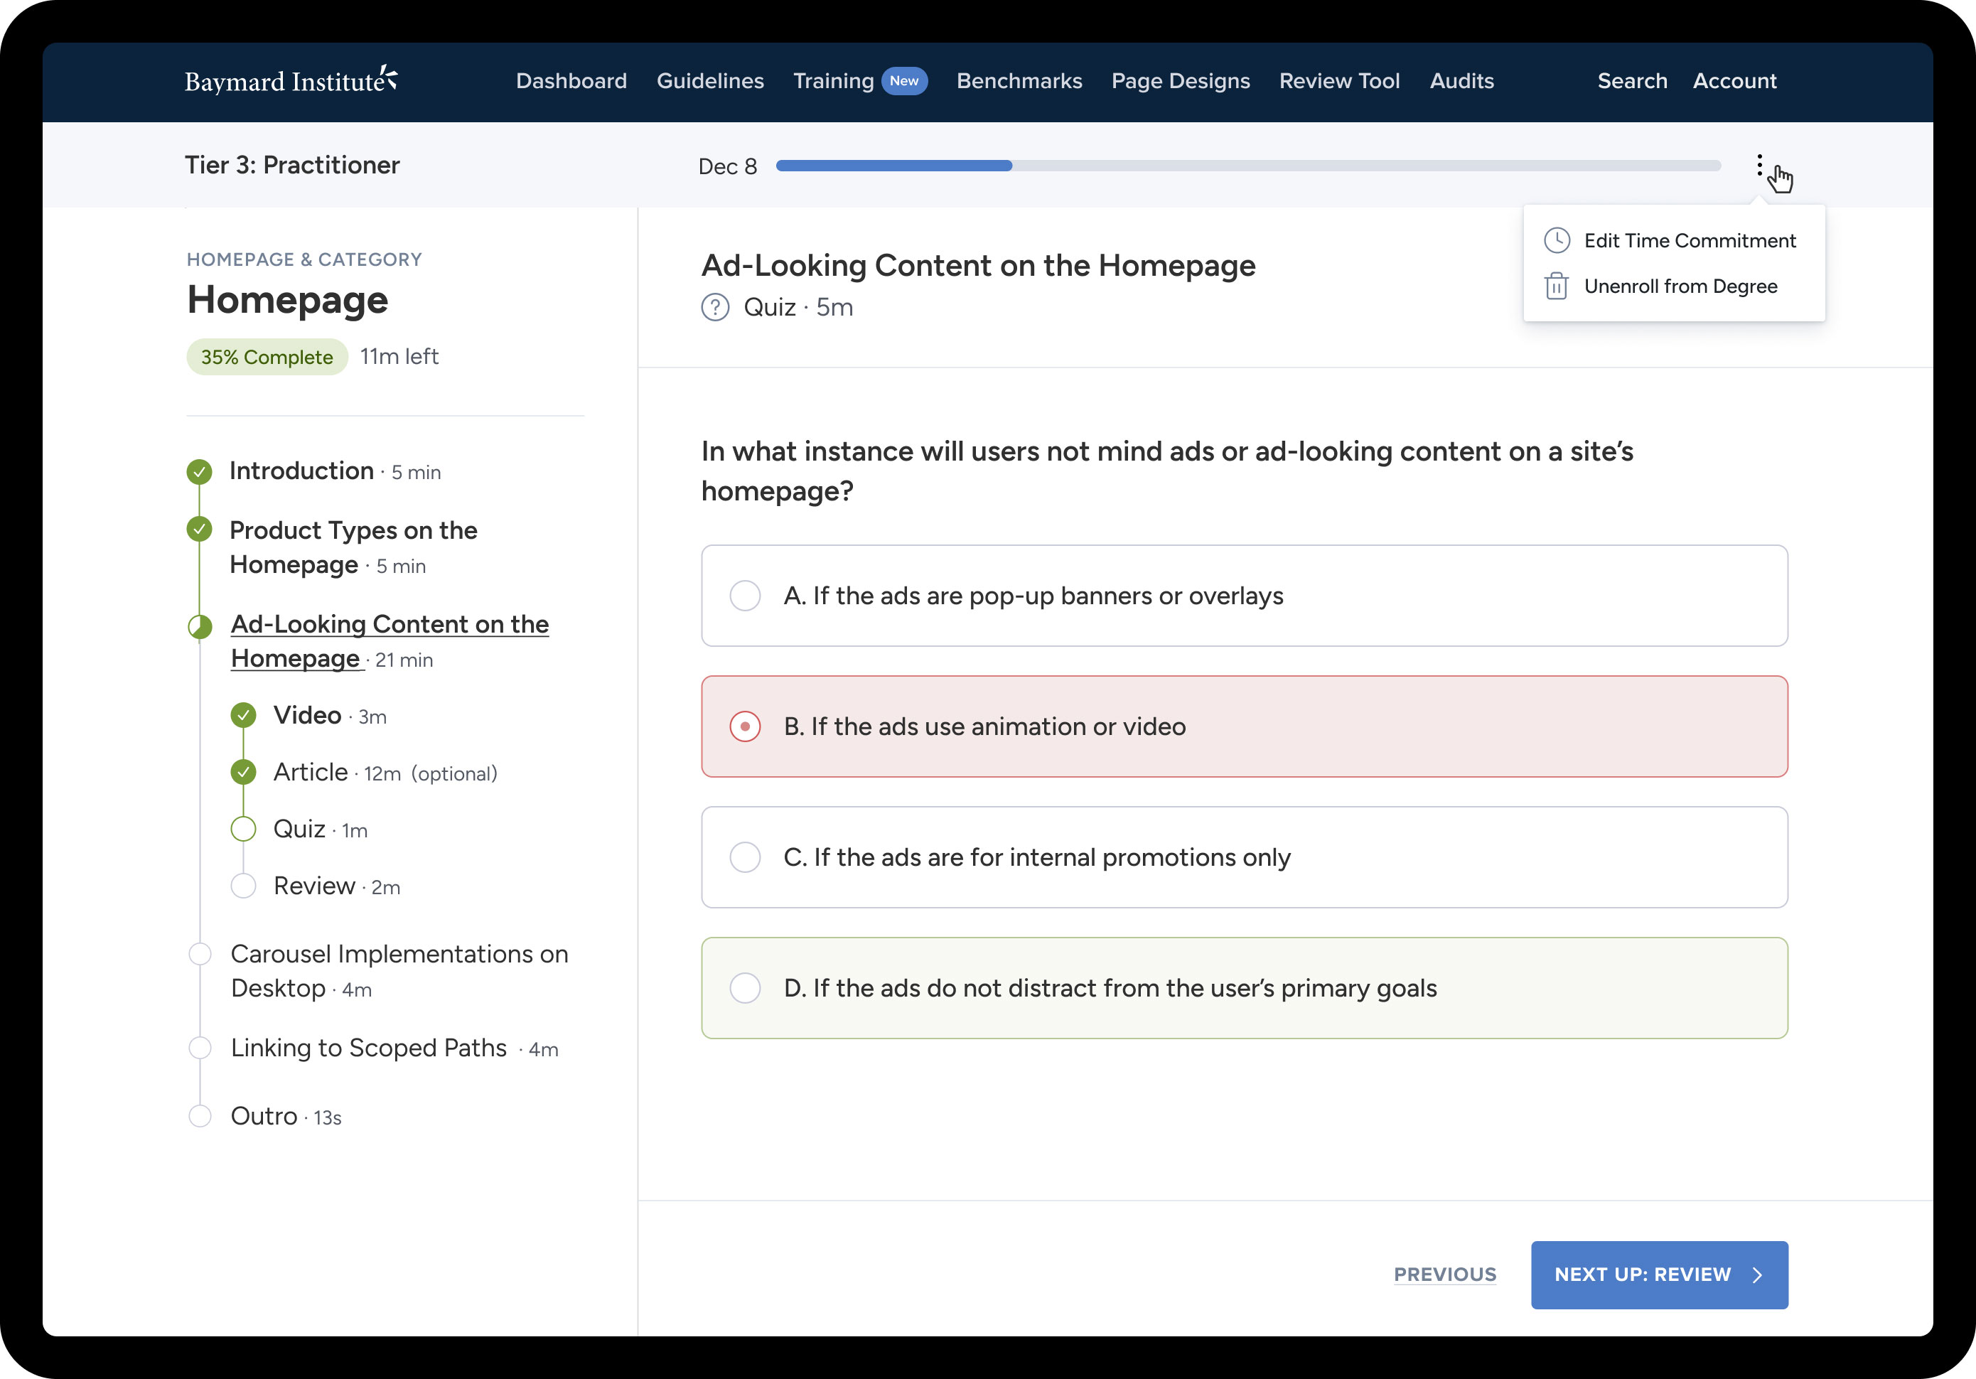
Task: Click the Tier 3: Practitioner title
Action: click(291, 164)
